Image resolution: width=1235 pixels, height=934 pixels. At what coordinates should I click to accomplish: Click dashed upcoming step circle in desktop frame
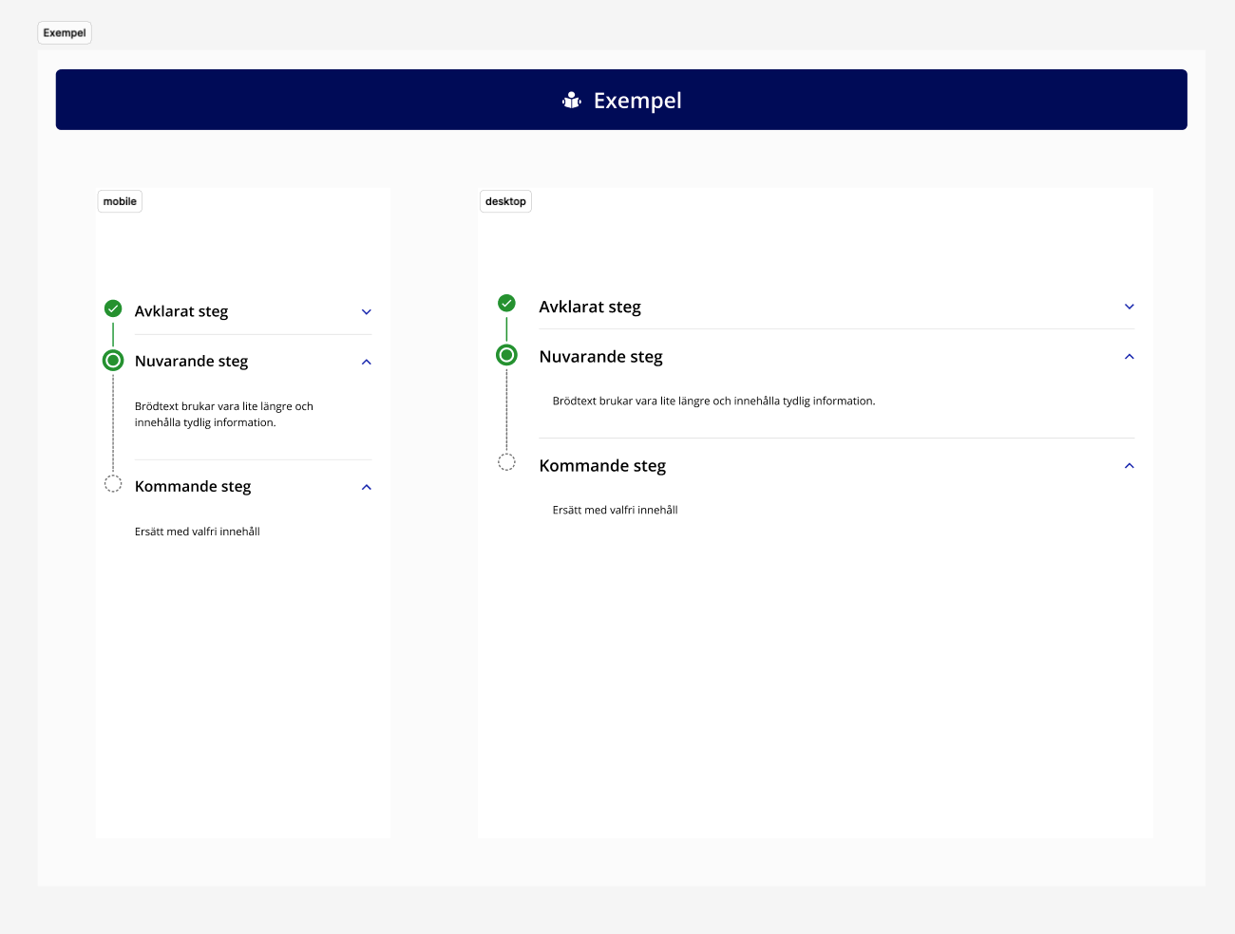(x=507, y=462)
